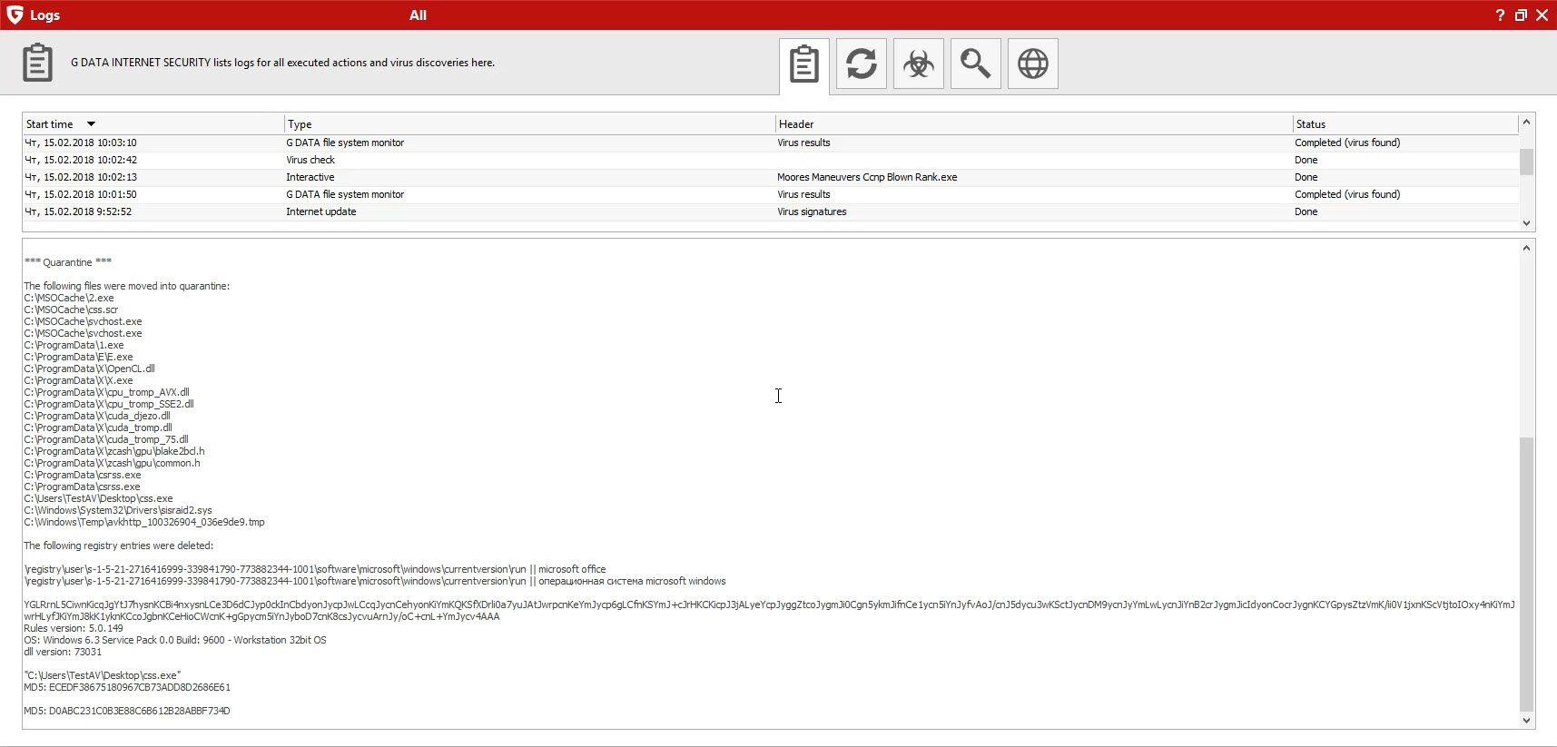Sort logs by Header column
The image size is (1557, 747).
point(1034,124)
